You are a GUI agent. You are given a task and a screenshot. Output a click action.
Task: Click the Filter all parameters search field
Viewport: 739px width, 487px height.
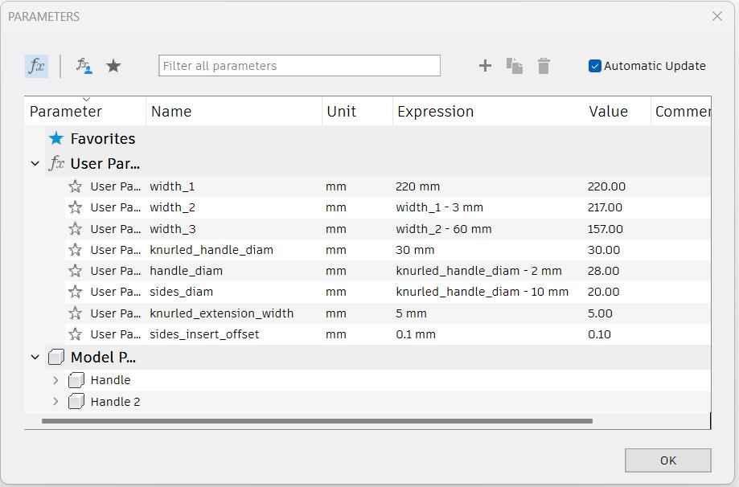(299, 65)
